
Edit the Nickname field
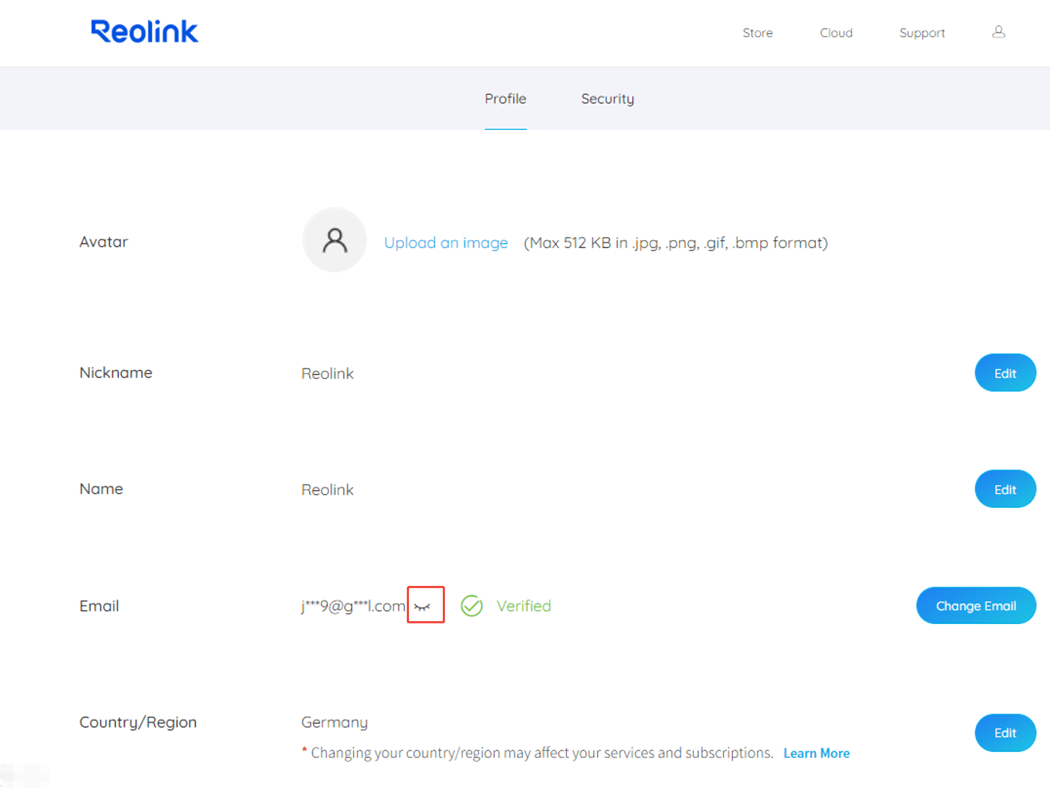[x=1005, y=373]
